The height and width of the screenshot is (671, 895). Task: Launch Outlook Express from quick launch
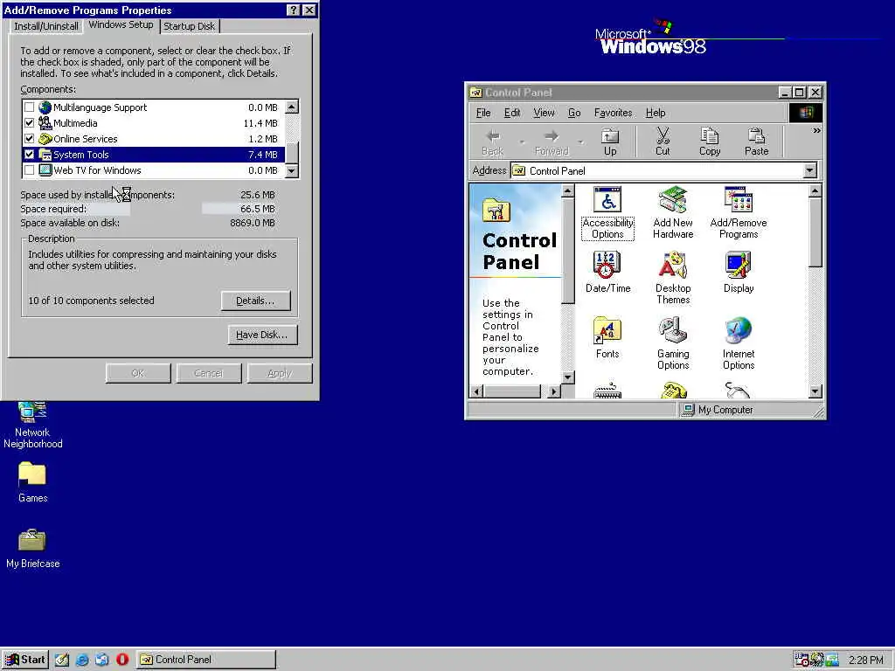pyautogui.click(x=102, y=660)
